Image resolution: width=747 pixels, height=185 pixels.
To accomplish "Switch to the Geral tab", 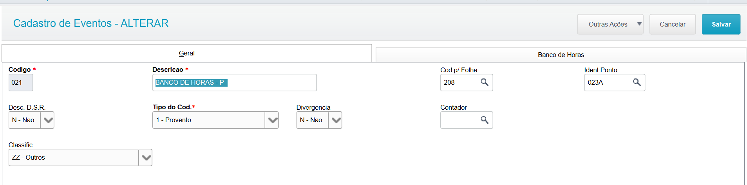I will coord(187,53).
